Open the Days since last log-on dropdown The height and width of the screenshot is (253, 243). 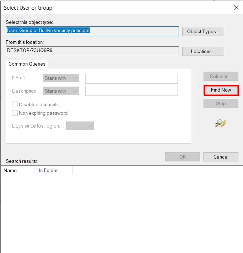point(80,126)
